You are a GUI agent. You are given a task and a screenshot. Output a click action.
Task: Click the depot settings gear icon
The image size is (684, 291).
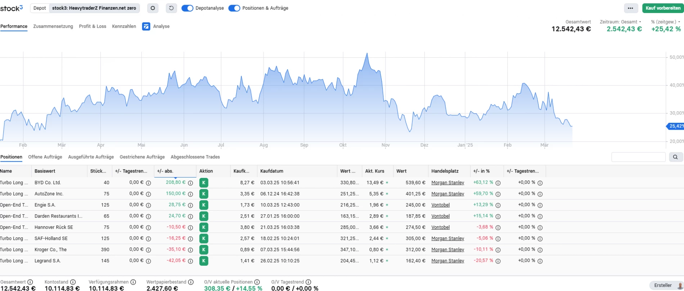(153, 8)
